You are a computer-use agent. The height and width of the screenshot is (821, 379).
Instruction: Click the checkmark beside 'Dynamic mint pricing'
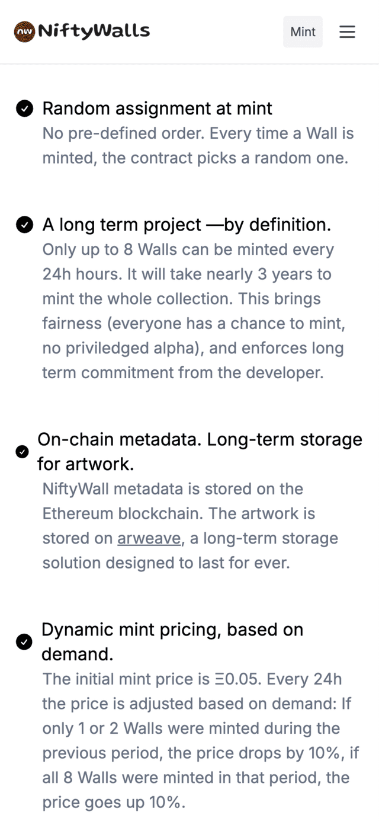pyautogui.click(x=24, y=641)
